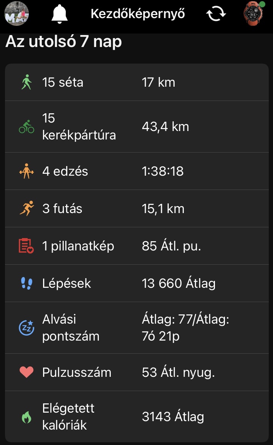Tap the health snapshot clipboard icon
The width and height of the screenshot is (273, 445).
tap(27, 246)
